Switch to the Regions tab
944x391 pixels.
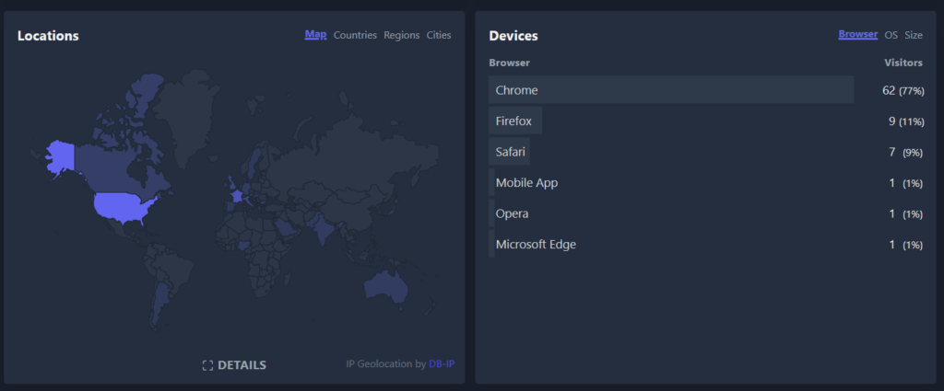pos(402,35)
